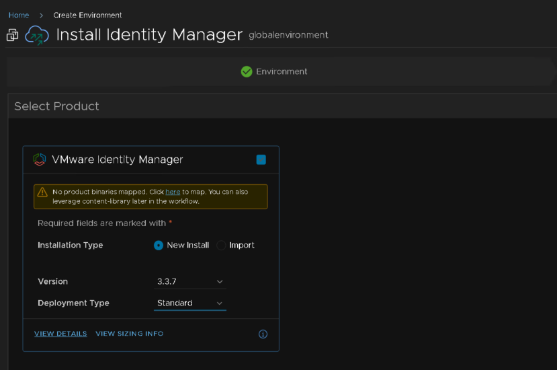The width and height of the screenshot is (557, 370).
Task: Open the info icon on the product card
Action: [x=263, y=334]
